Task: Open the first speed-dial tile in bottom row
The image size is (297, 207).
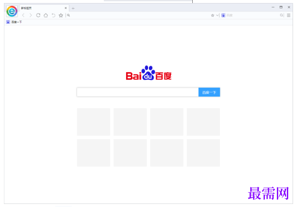Action: click(x=94, y=153)
